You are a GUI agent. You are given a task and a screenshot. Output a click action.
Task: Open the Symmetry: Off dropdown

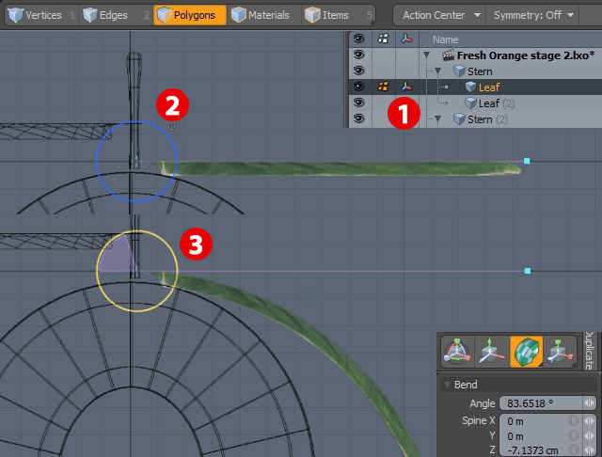coord(533,15)
